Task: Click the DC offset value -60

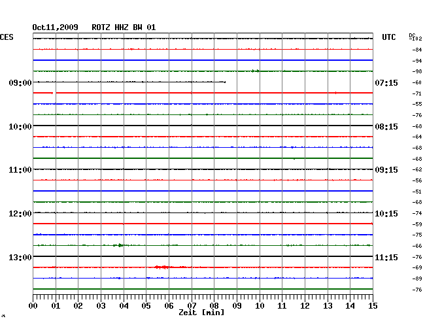Action: point(417,82)
